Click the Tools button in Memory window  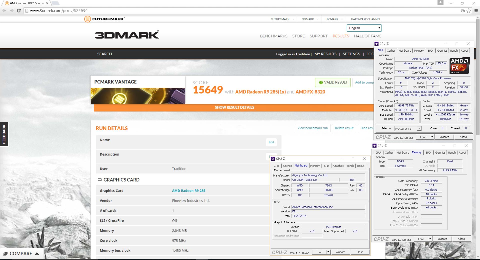421,239
